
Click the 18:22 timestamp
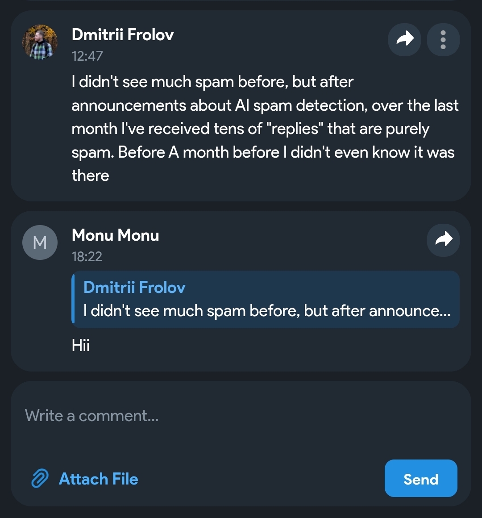pos(87,256)
